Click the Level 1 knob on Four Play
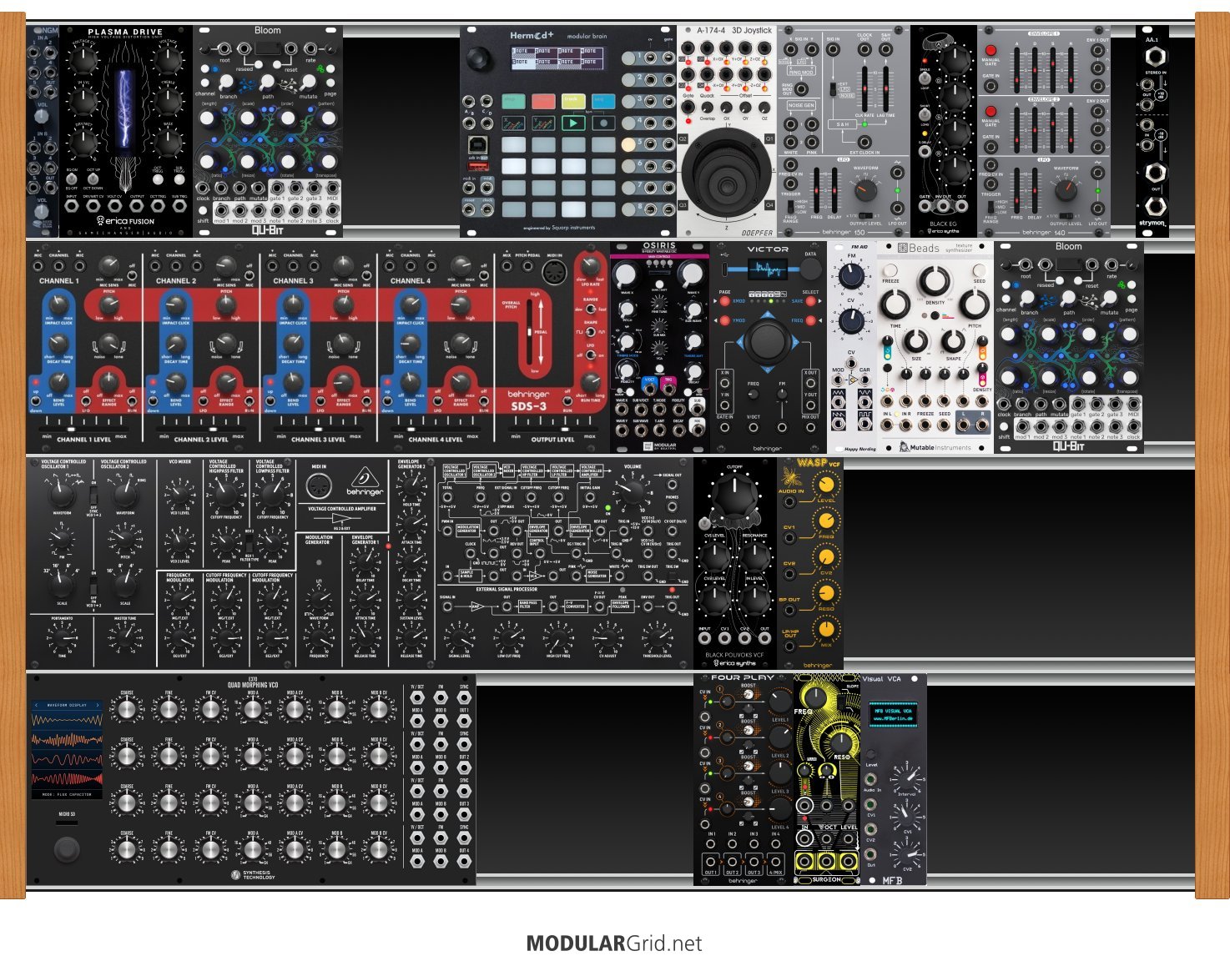This screenshot has height=961, width=1230. coord(779,702)
